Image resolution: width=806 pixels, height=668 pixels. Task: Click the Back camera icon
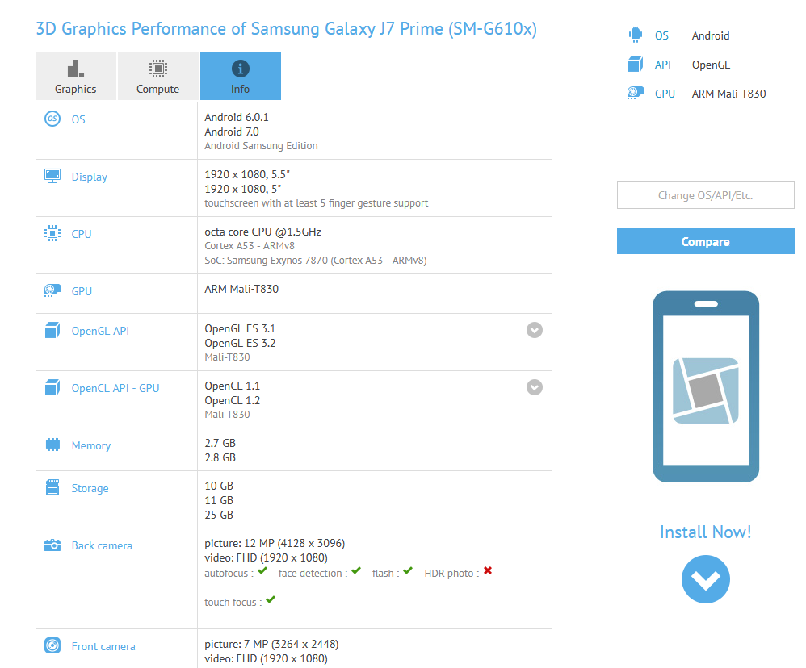coord(52,545)
